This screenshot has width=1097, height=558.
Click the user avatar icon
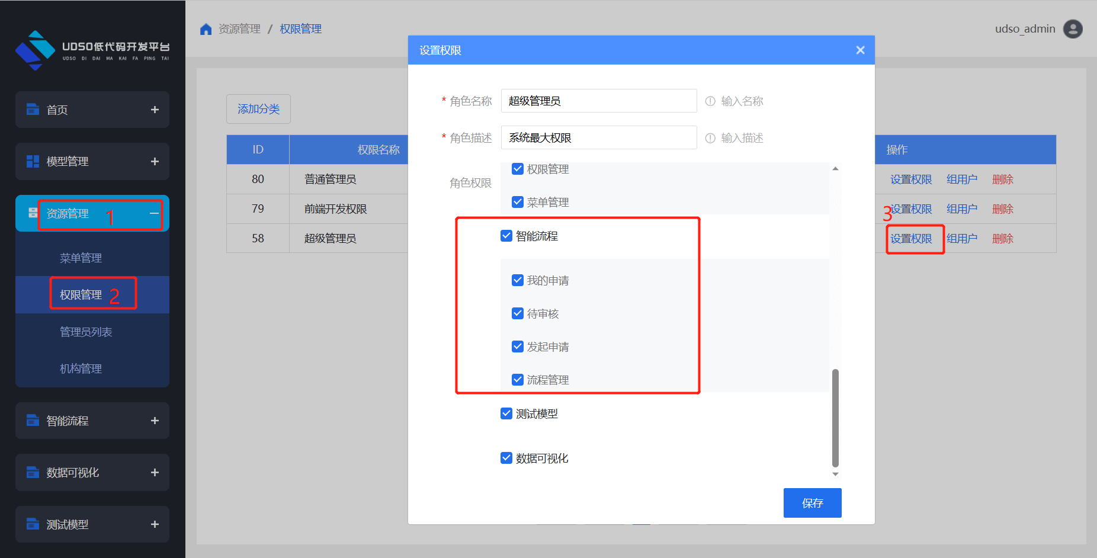coord(1072,29)
